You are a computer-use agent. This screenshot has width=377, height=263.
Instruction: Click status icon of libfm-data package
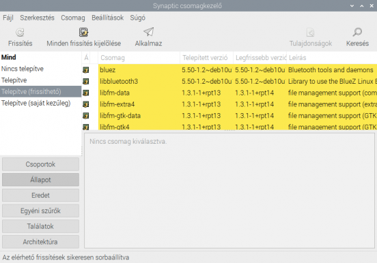click(86, 93)
